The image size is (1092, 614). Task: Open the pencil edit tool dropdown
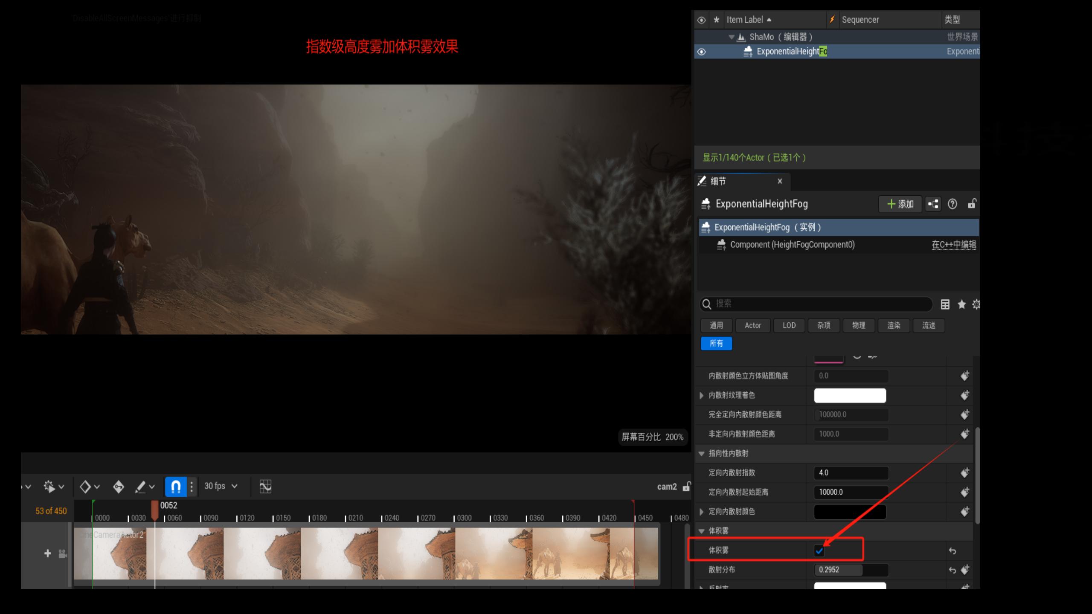point(144,487)
